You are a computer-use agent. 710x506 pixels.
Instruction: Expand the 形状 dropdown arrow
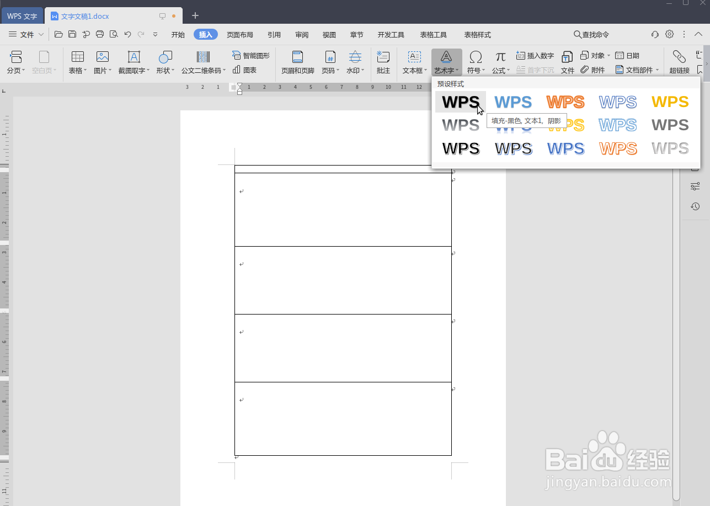173,71
